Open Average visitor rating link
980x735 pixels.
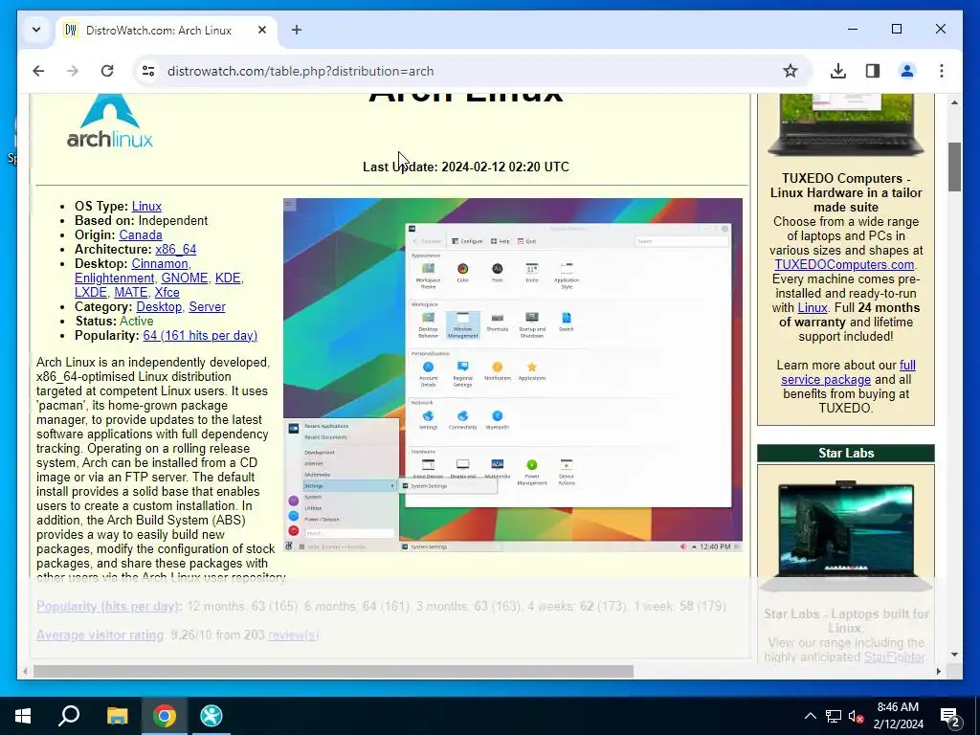coord(100,635)
